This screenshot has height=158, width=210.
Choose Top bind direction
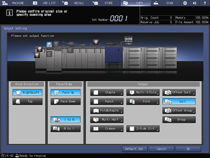28,101
